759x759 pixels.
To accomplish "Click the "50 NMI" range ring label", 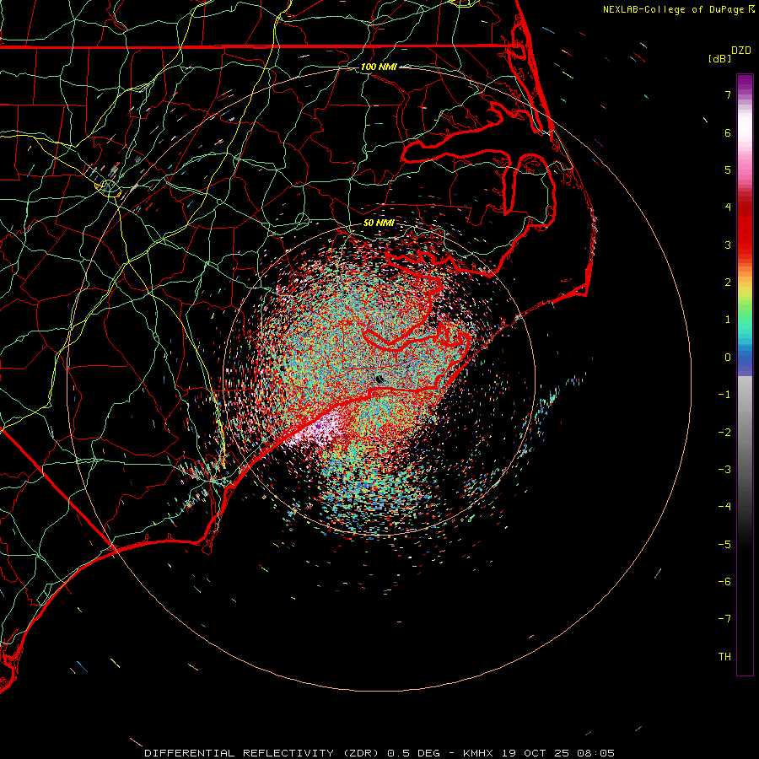I will pyautogui.click(x=379, y=223).
